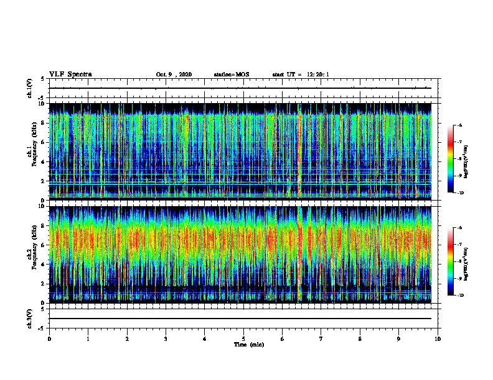Click the "-5" tick on ch.3(V) axis

[x=42, y=328]
